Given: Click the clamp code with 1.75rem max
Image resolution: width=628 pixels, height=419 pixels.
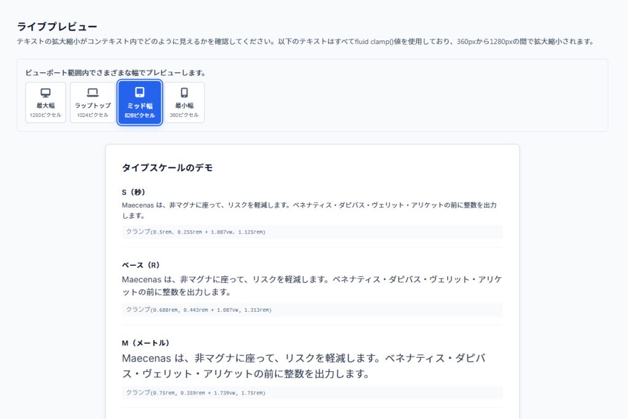Looking at the screenshot, I should (x=196, y=393).
